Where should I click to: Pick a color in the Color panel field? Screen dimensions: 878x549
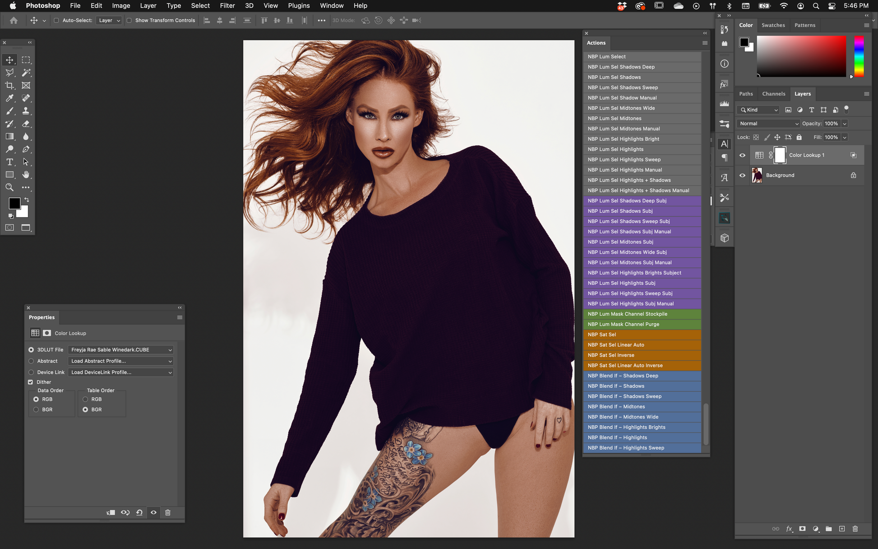tap(801, 56)
